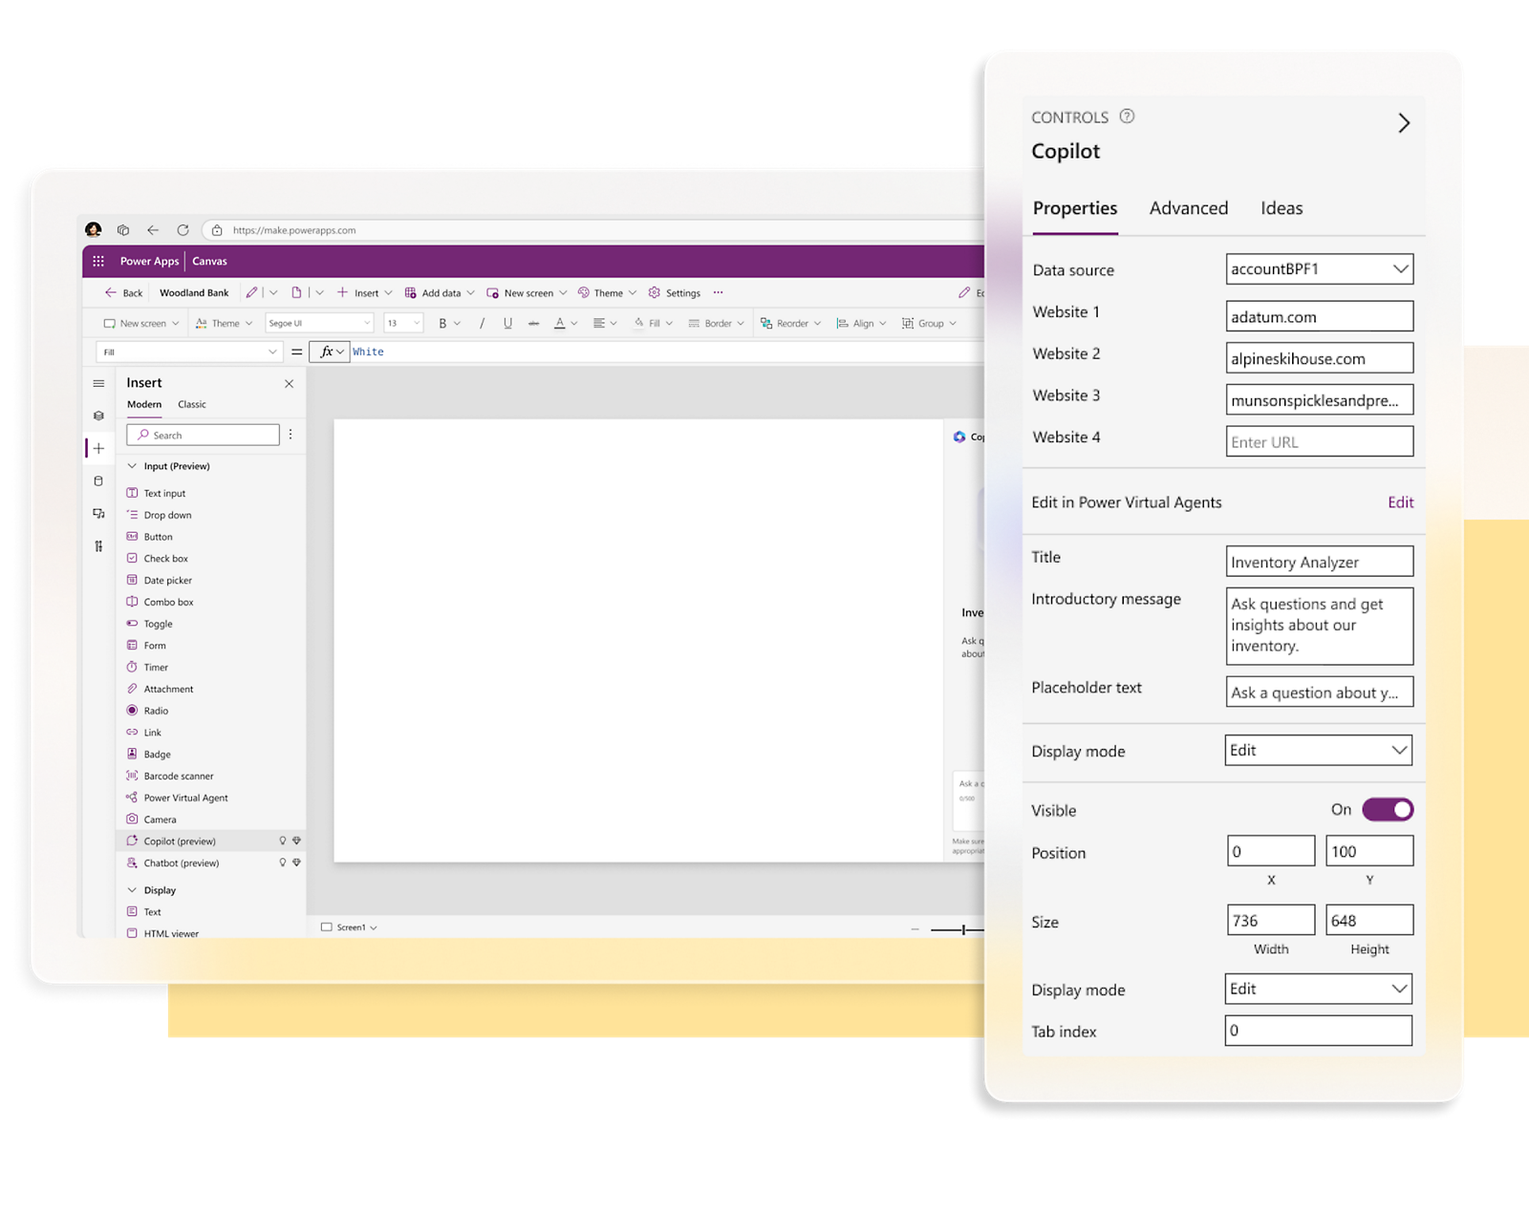Switch to the Classic tab in Insert
Image resolution: width=1529 pixels, height=1215 pixels.
click(191, 405)
